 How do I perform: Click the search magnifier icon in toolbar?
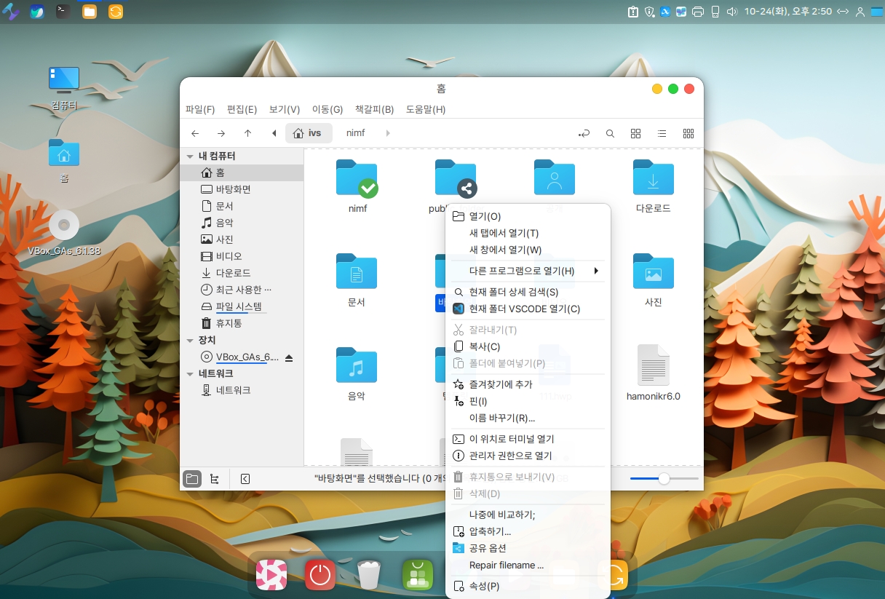(x=611, y=134)
